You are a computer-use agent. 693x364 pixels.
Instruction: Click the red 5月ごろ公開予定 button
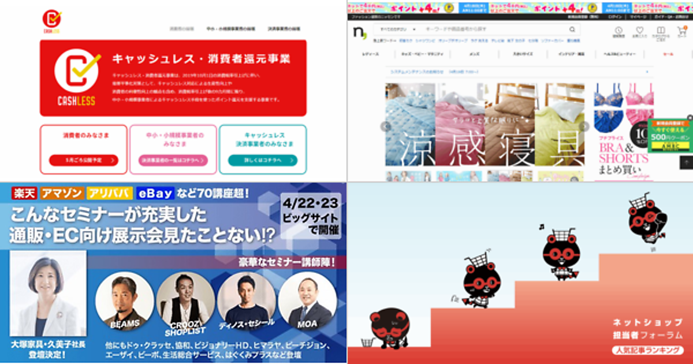[83, 161]
